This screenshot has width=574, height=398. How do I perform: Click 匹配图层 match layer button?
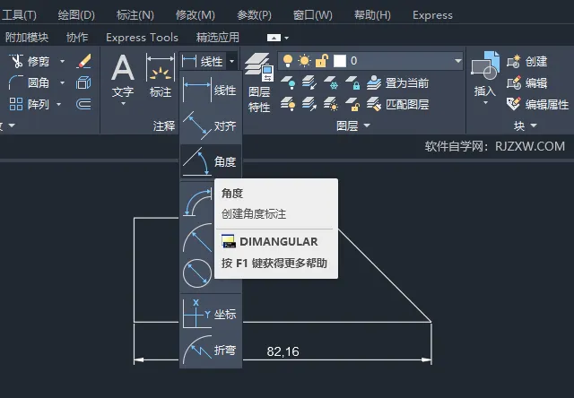[x=397, y=104]
